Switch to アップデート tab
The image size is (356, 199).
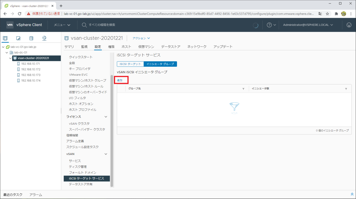coord(223,46)
